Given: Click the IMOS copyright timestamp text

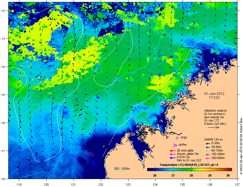Looking at the screenshot, I should (241, 146).
